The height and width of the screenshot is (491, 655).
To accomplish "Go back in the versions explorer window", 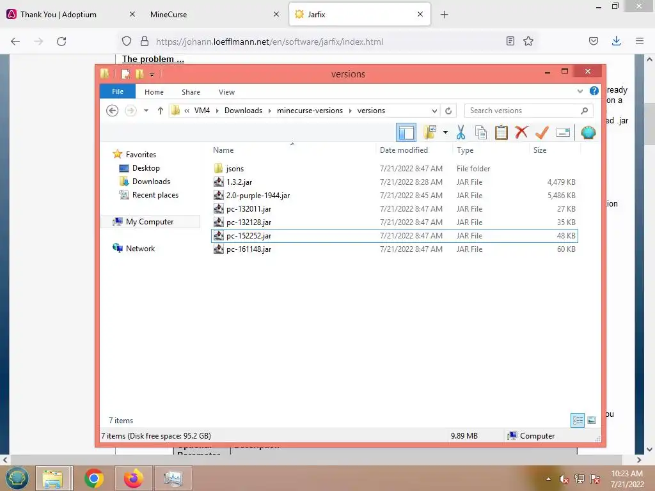I will [x=112, y=111].
